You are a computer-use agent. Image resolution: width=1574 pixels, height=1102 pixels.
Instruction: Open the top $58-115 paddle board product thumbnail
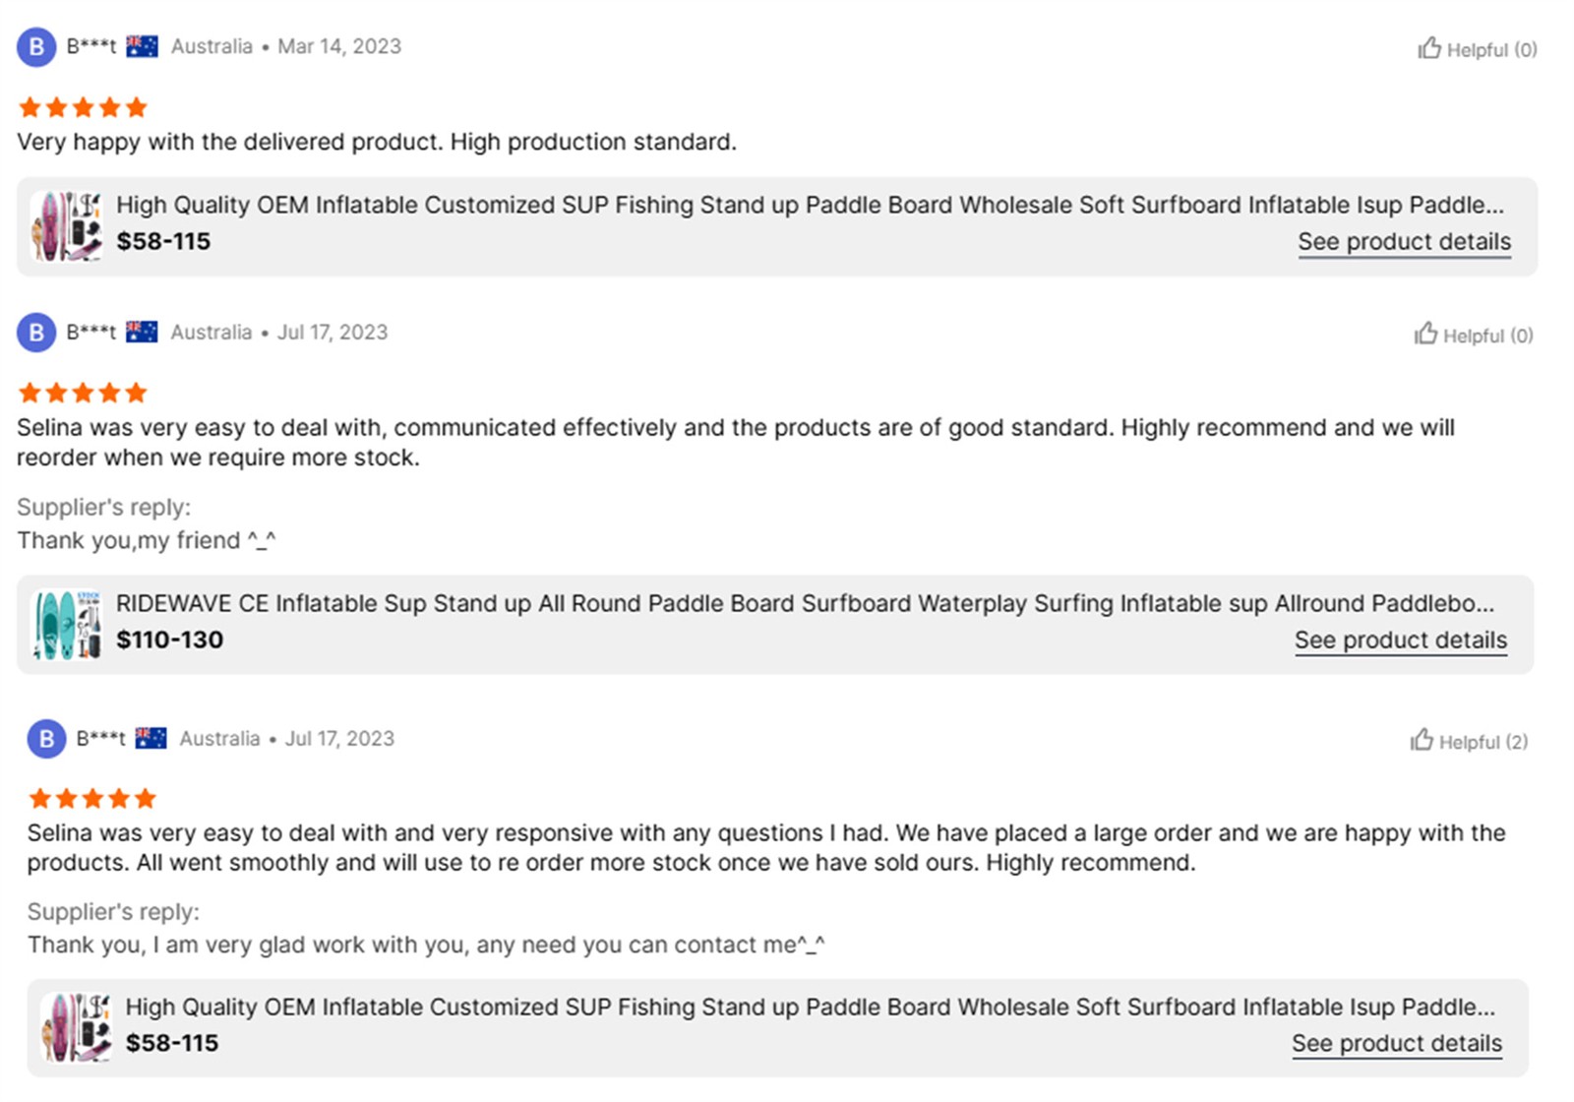(x=67, y=226)
